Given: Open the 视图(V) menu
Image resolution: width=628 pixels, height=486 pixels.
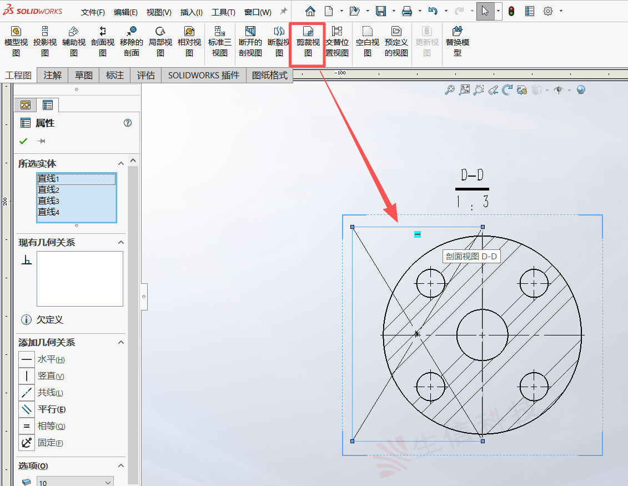Looking at the screenshot, I should coord(159,12).
